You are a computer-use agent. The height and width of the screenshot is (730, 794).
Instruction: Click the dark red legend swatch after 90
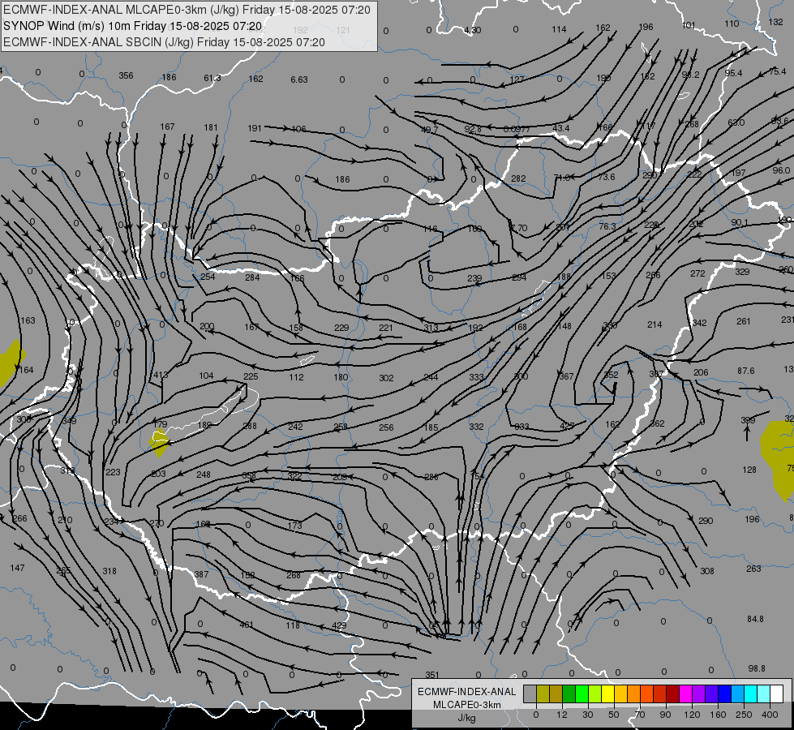coord(672,693)
